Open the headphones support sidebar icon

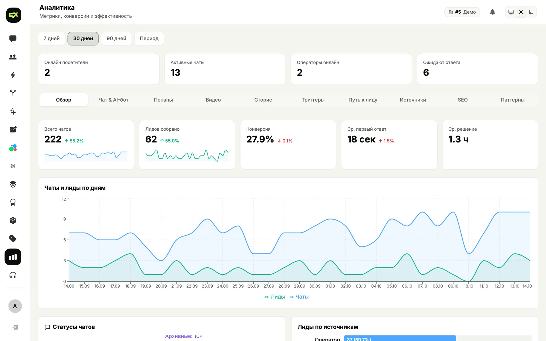(13, 275)
